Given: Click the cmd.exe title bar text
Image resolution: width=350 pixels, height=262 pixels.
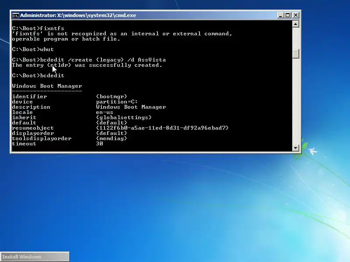Looking at the screenshot, I should (x=78, y=15).
